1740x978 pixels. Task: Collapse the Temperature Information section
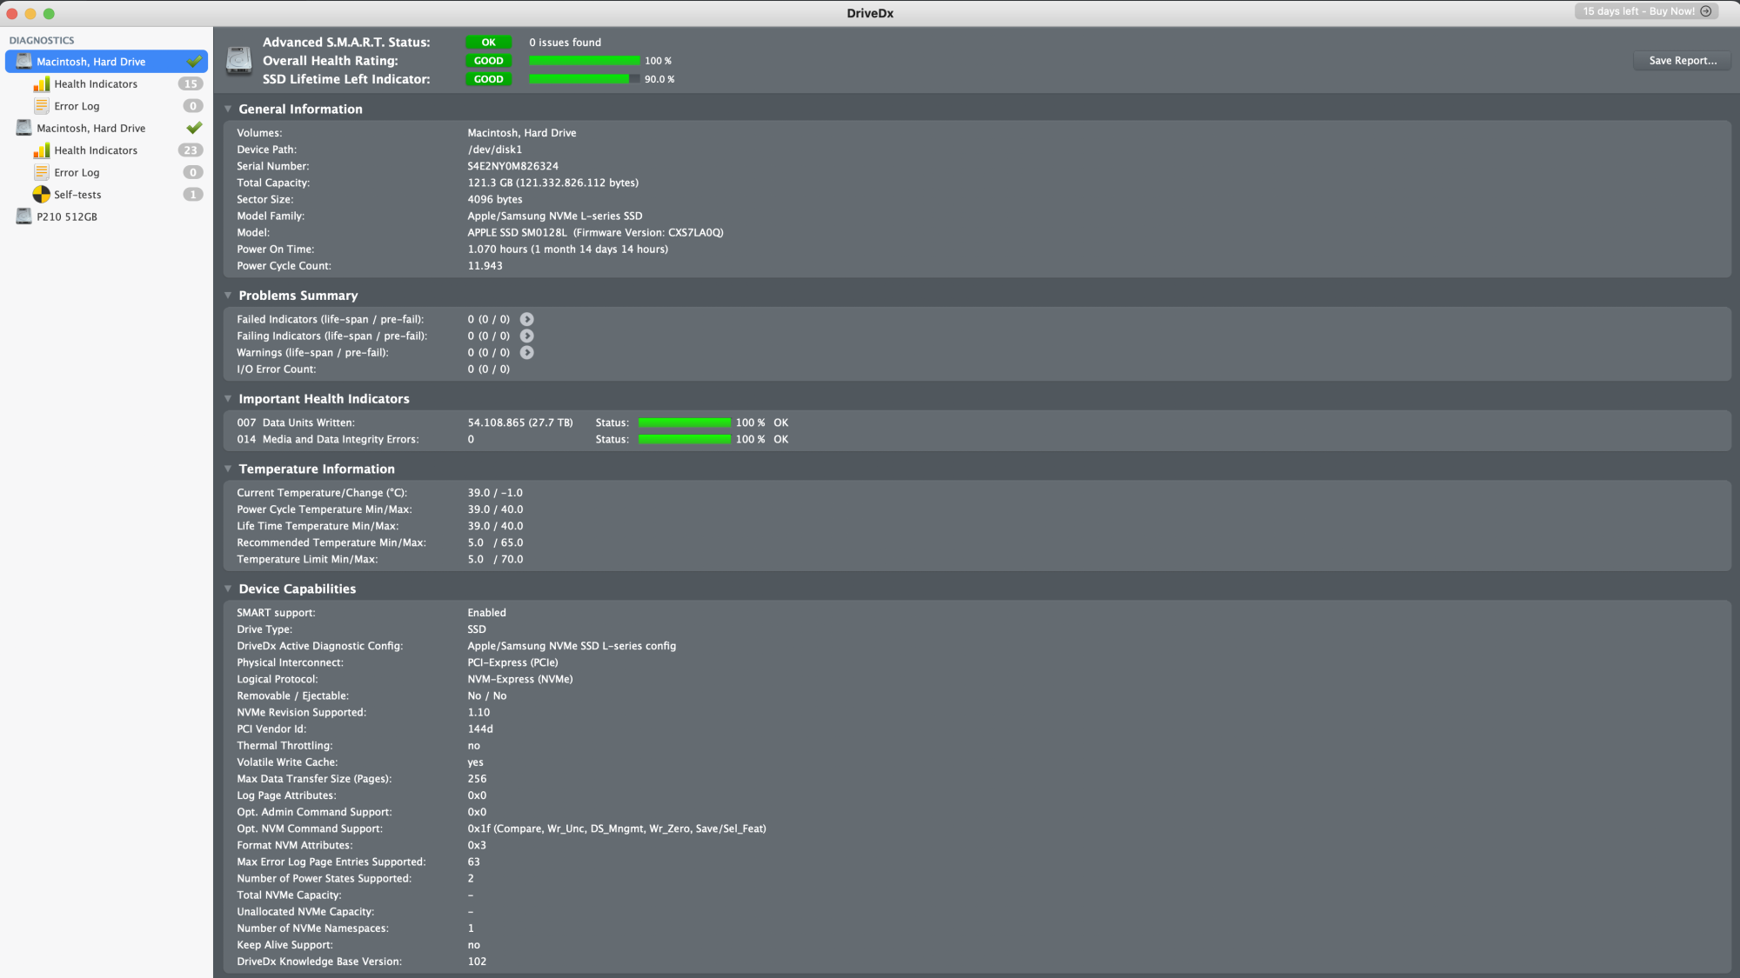(228, 469)
